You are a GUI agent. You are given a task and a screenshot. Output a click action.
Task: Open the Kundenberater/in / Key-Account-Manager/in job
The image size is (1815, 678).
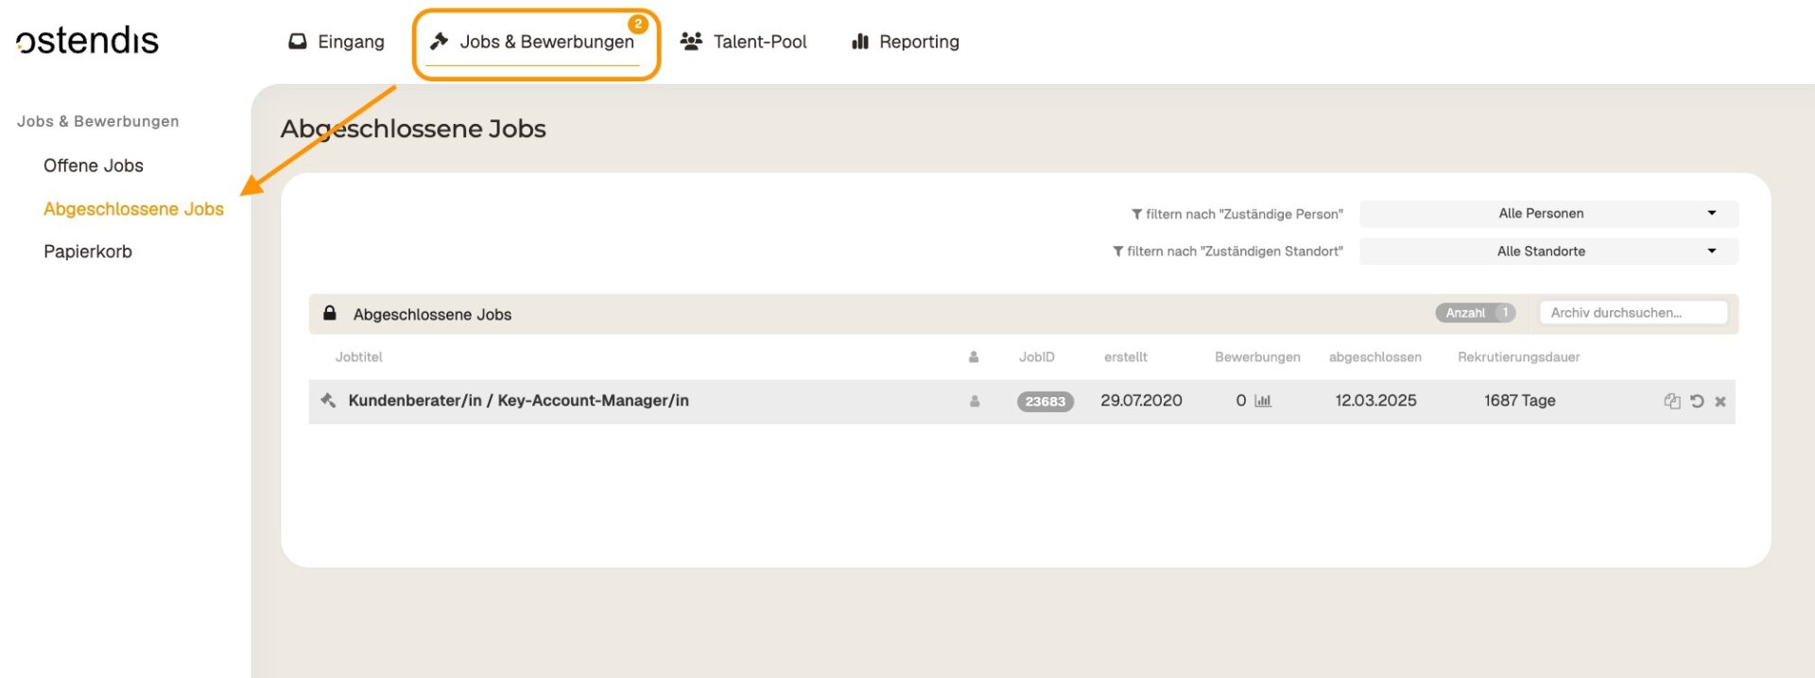point(518,401)
